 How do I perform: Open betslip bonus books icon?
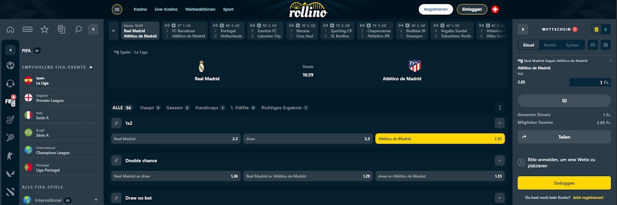592,45
